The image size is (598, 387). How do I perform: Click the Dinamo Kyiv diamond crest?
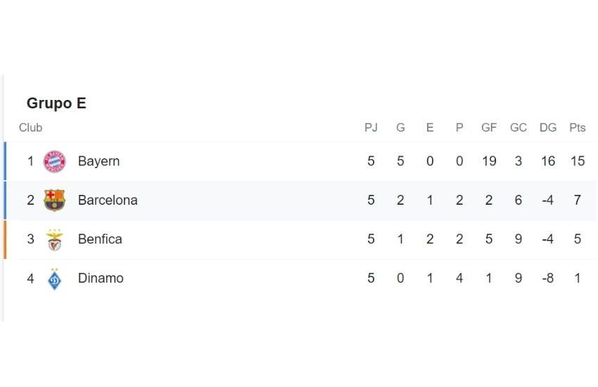55,279
